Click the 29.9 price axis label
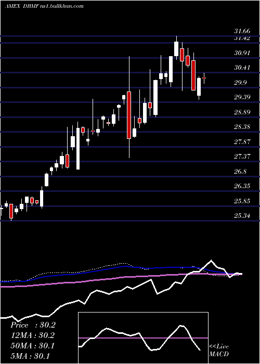Image resolution: width=260 pixels, height=364 pixels. coord(240,83)
